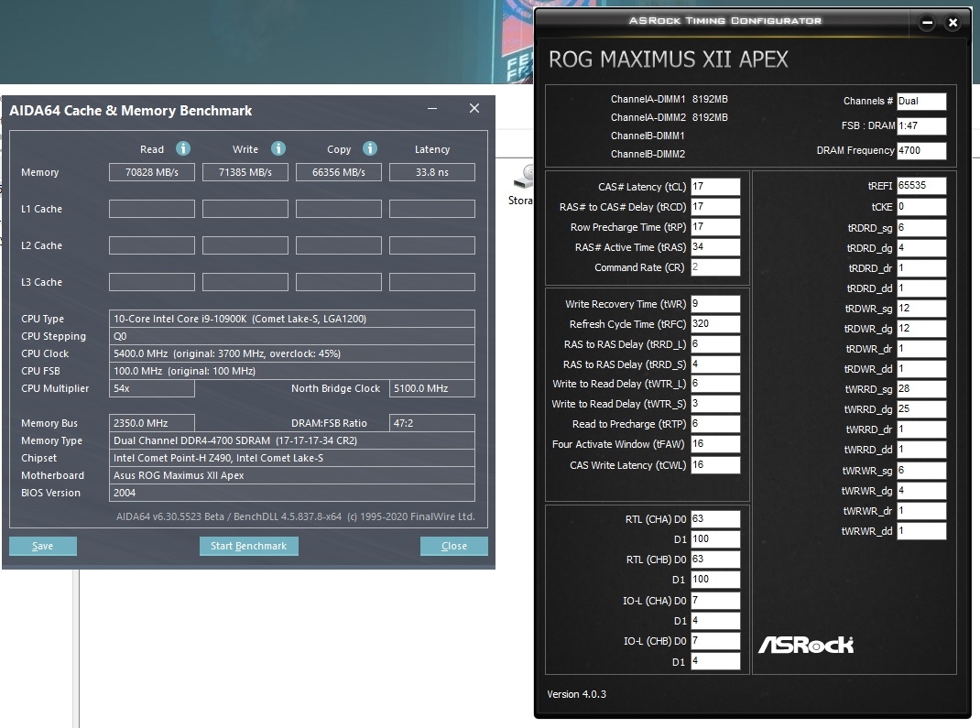This screenshot has width=980, height=728.
Task: Select the Refresh Cycle Time (tRFC) field
Action: pos(715,323)
